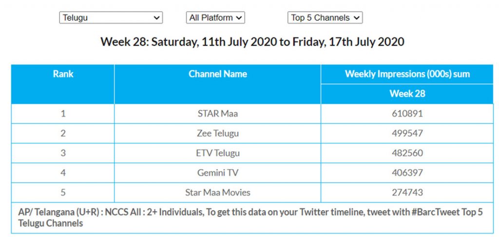499x237 pixels.
Task: Click impressions value 610891
Action: pyautogui.click(x=407, y=114)
